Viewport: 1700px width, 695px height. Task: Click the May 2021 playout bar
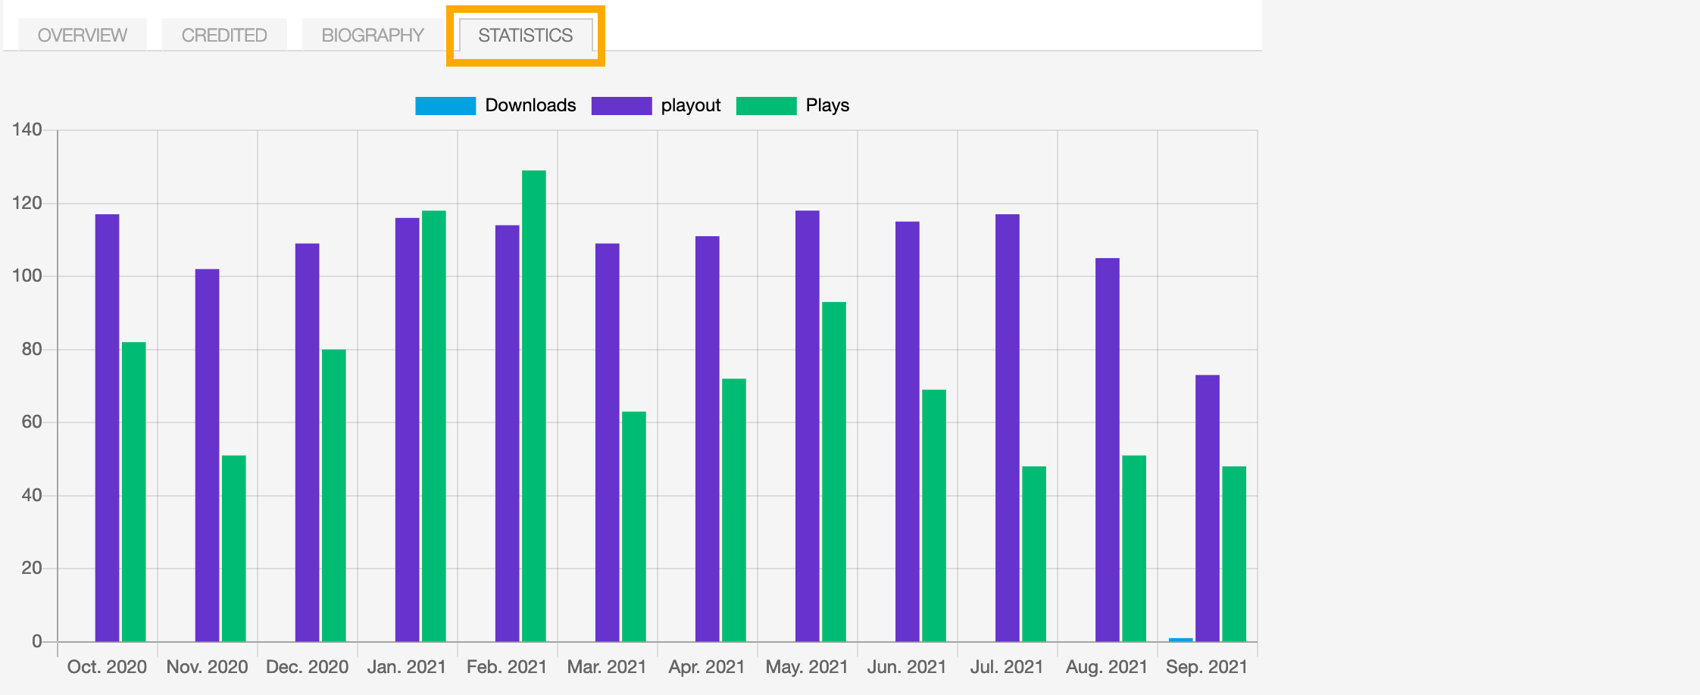[808, 426]
